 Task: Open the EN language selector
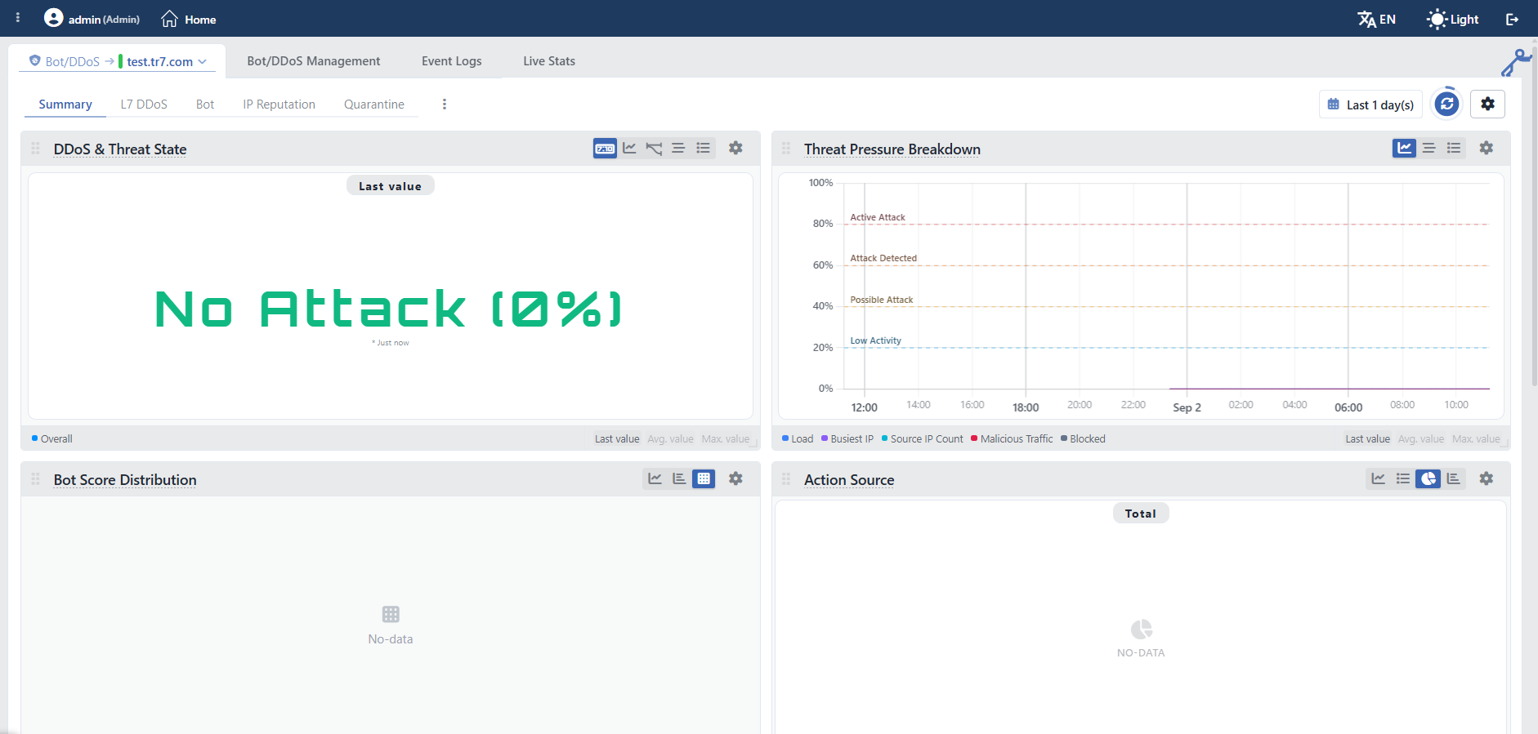(1377, 19)
